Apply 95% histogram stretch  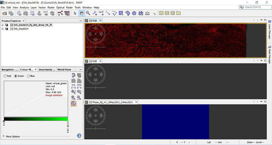tap(74, 86)
